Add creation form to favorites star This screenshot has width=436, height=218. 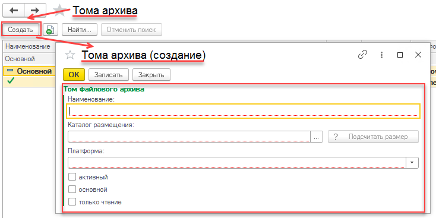point(70,55)
